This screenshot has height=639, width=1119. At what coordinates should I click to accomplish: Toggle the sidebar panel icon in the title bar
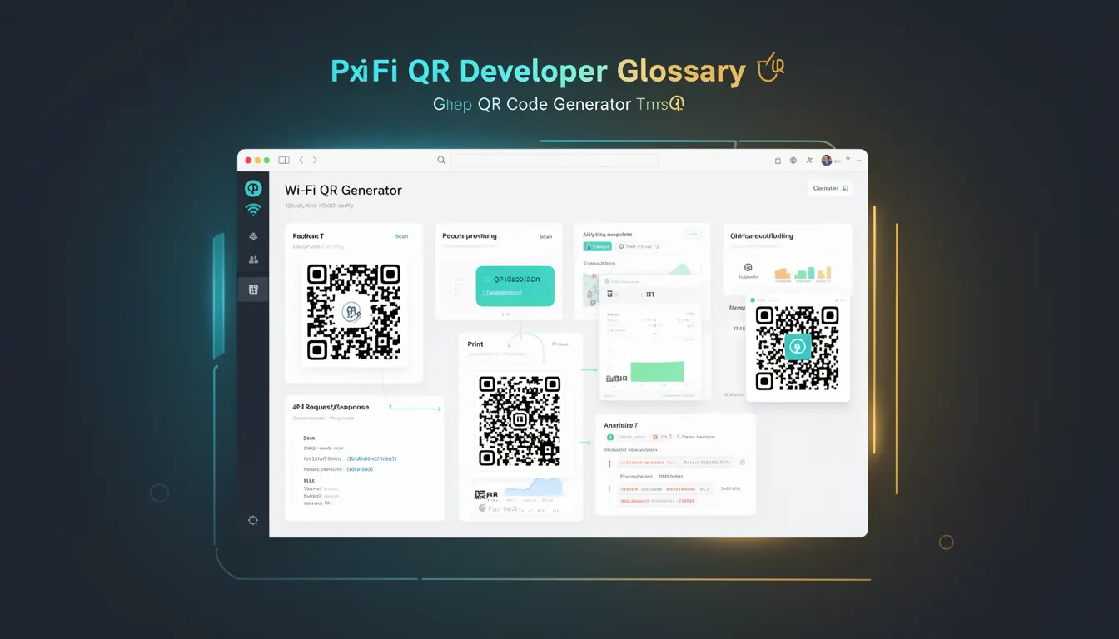pyautogui.click(x=284, y=160)
